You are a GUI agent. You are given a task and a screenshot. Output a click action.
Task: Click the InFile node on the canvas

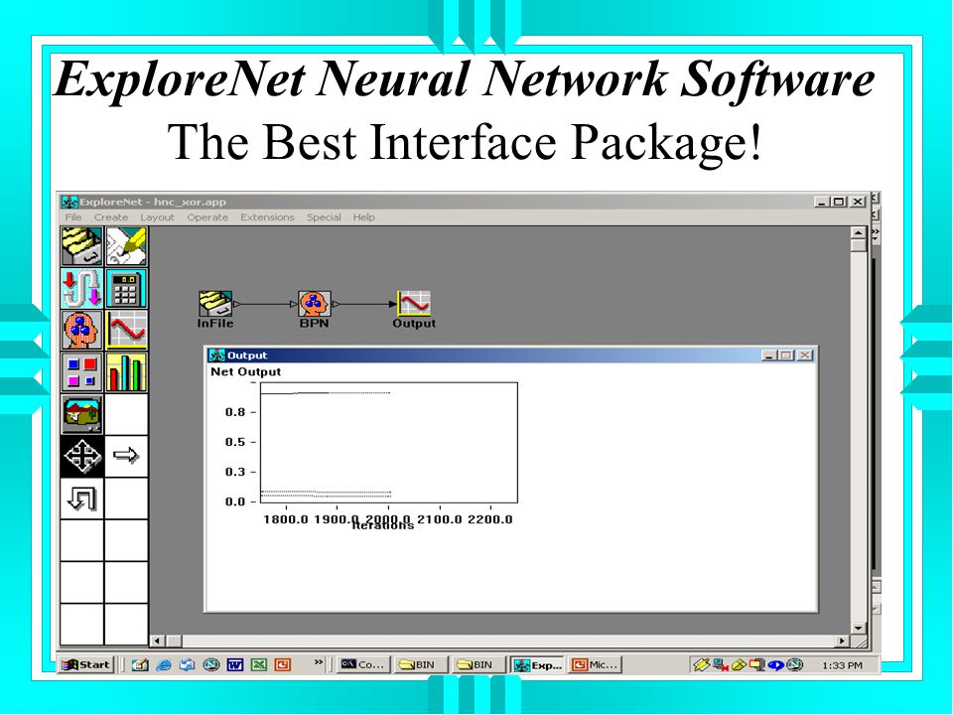215,304
